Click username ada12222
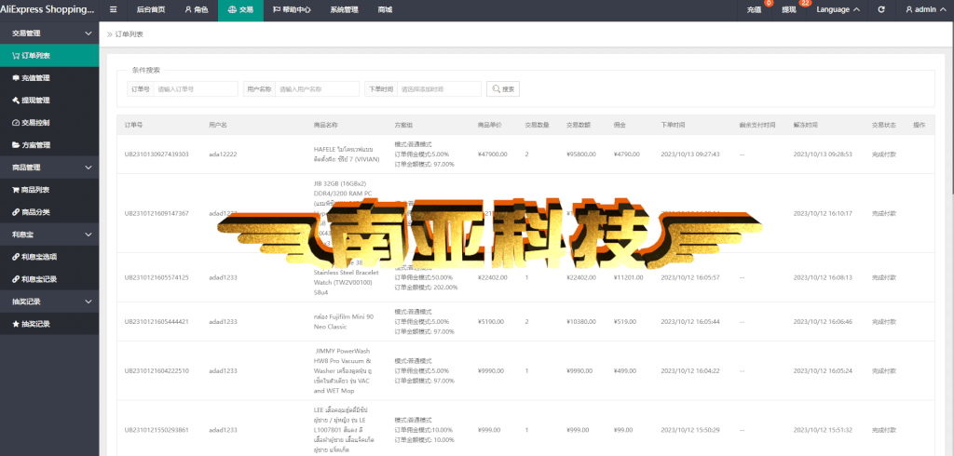 click(x=223, y=154)
